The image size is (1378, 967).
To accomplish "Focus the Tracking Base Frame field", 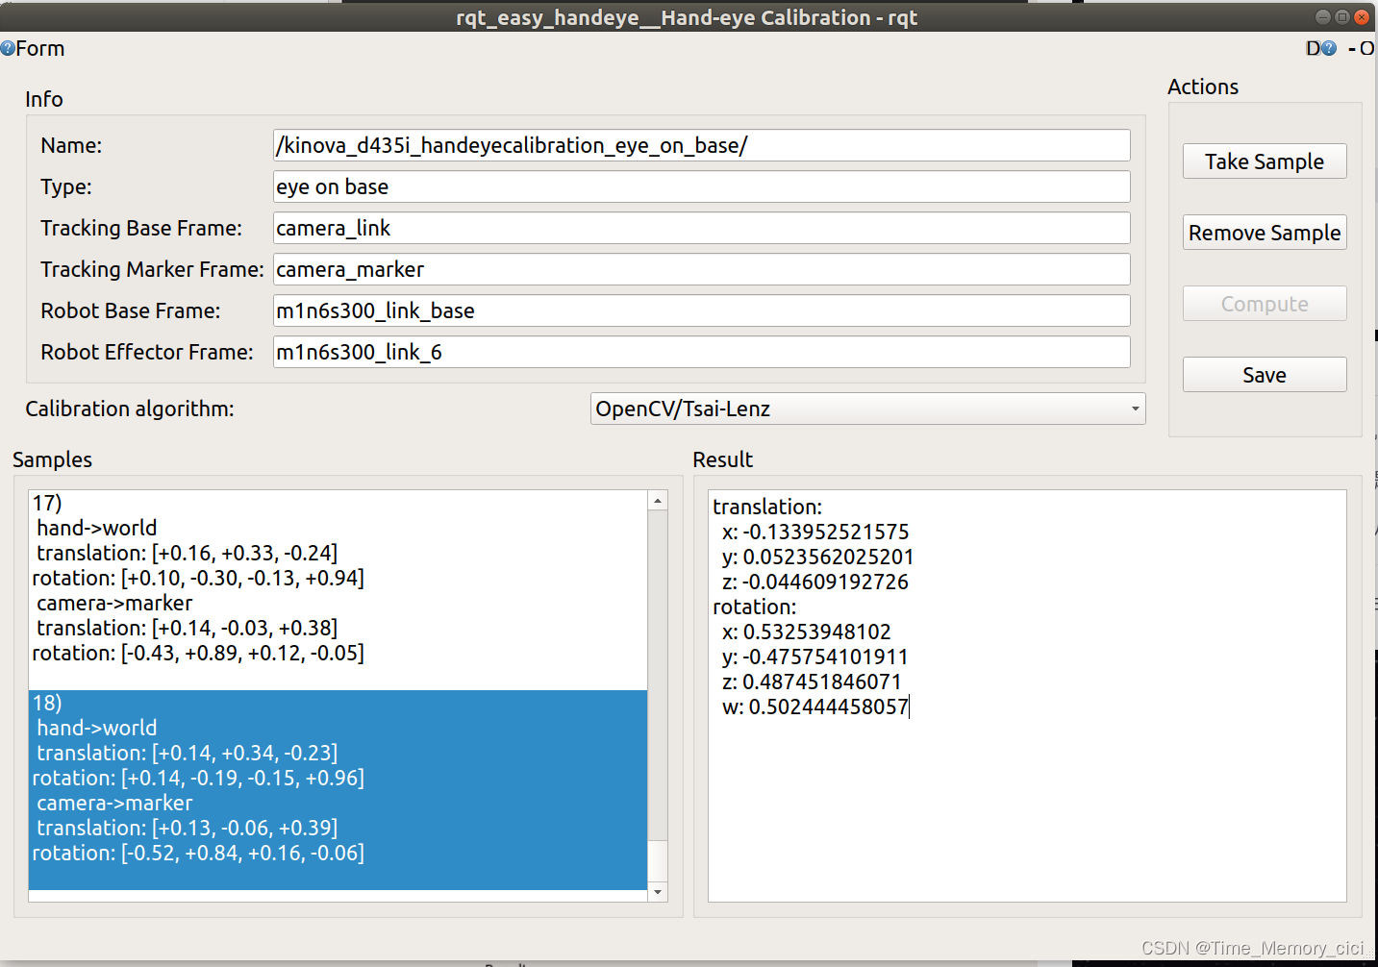I will [702, 228].
